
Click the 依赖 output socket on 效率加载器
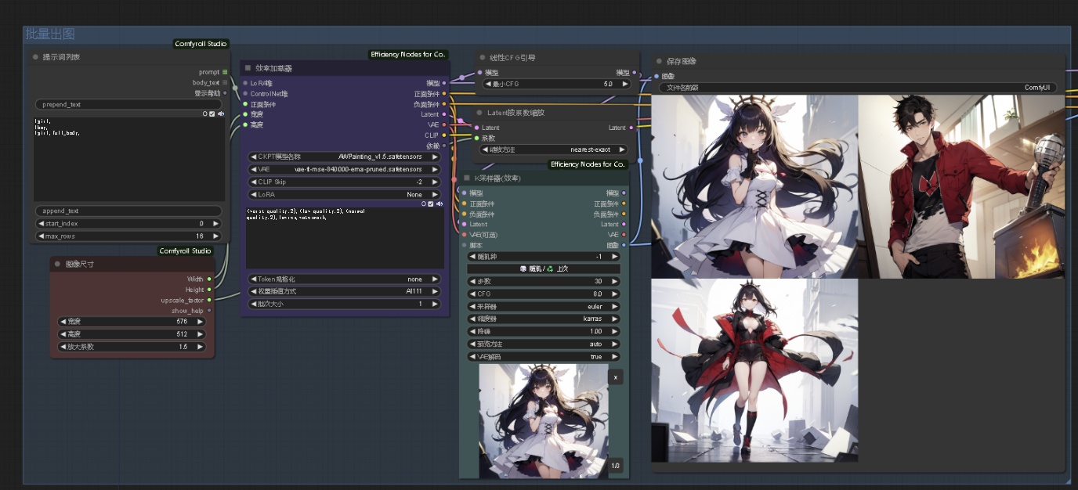click(x=444, y=146)
